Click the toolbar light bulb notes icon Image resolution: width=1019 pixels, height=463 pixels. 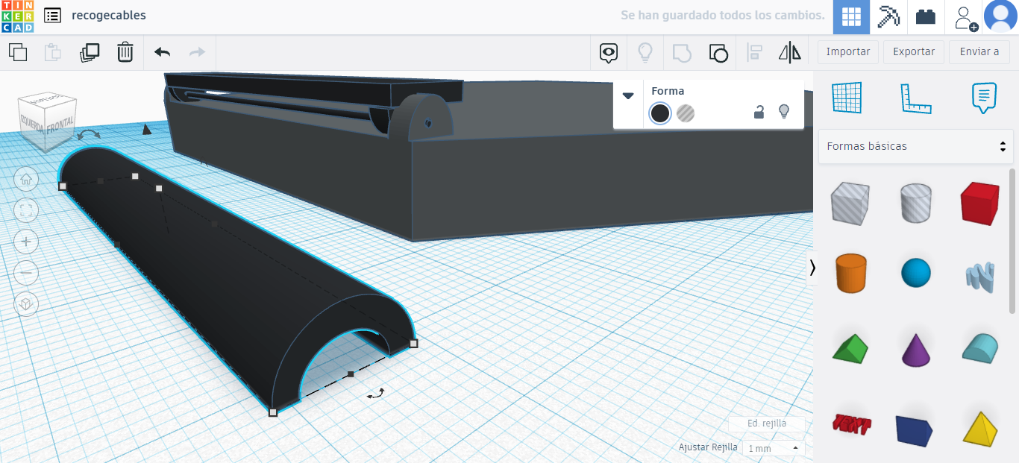pyautogui.click(x=645, y=52)
